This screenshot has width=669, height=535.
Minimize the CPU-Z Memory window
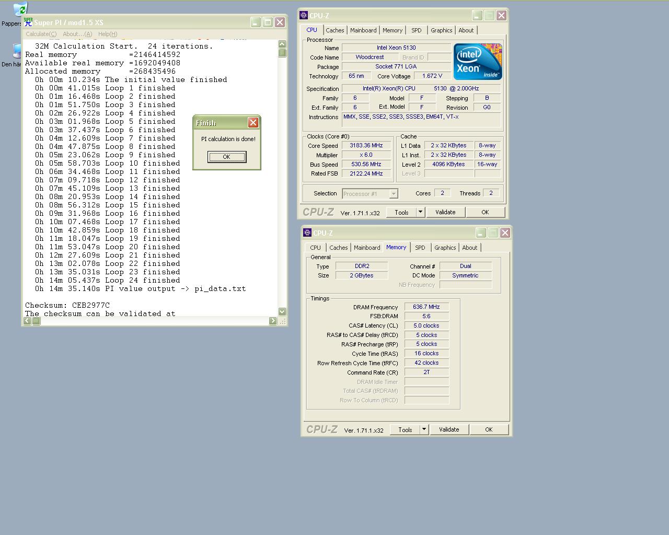tap(481, 233)
